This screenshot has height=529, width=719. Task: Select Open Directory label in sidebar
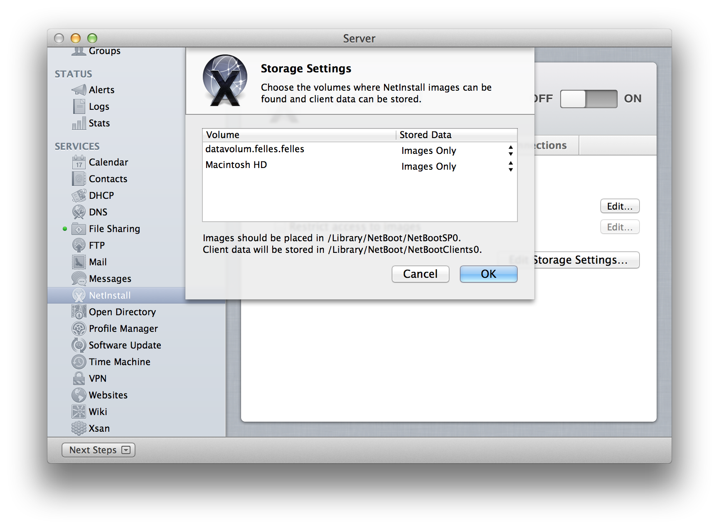[122, 312]
